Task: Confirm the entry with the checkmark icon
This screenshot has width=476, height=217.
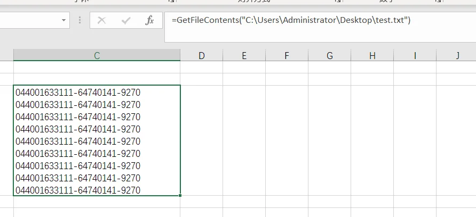Action: pyautogui.click(x=126, y=20)
